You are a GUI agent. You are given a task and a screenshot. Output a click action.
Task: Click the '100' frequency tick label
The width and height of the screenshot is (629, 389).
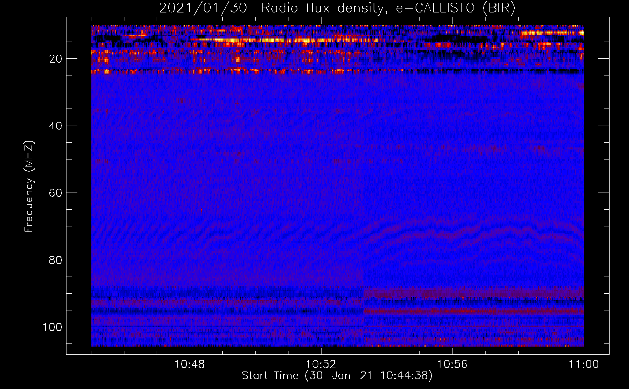52,327
